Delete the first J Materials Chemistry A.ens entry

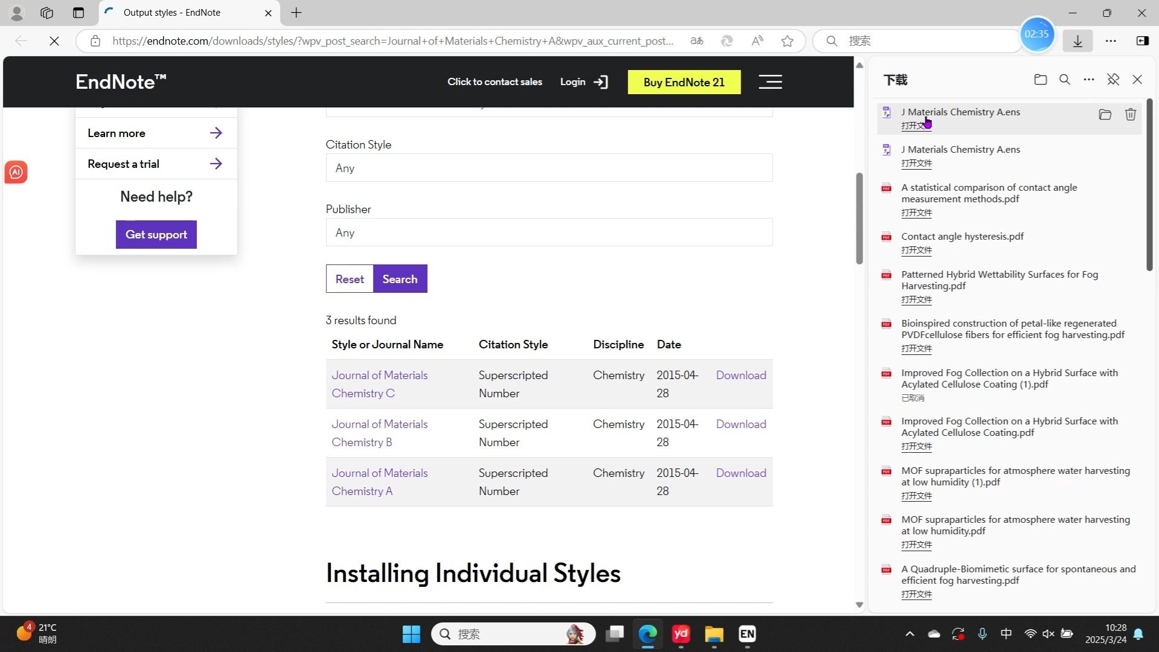[1131, 115]
